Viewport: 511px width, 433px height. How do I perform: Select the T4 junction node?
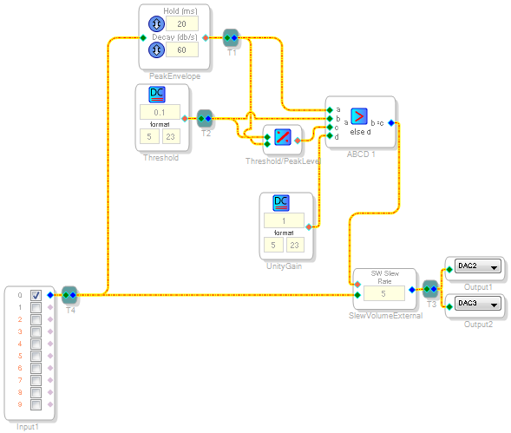point(69,295)
